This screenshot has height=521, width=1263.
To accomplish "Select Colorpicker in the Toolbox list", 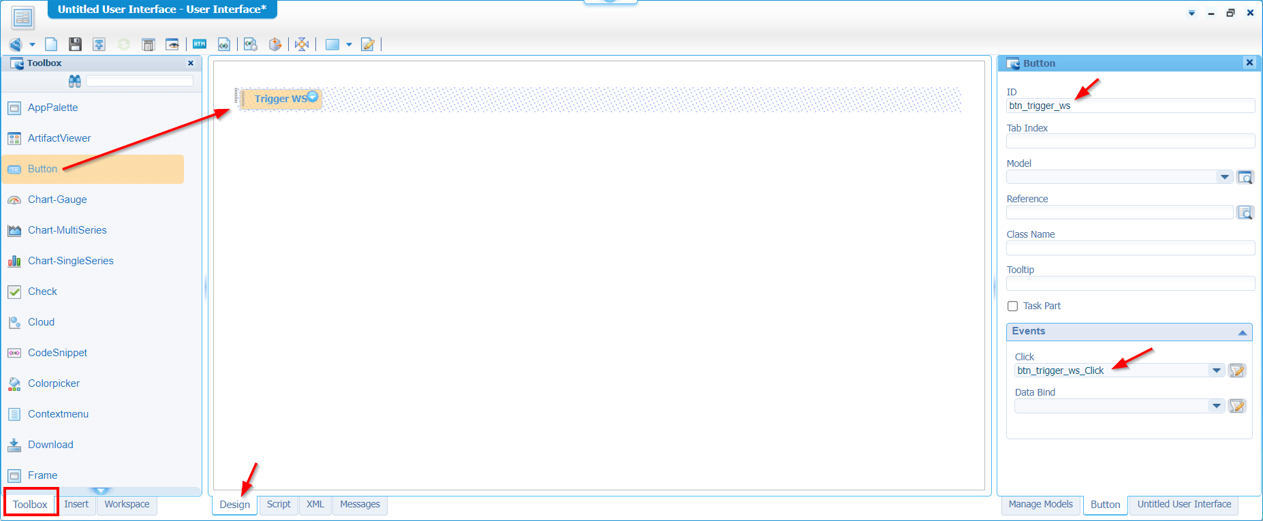I will [x=54, y=383].
